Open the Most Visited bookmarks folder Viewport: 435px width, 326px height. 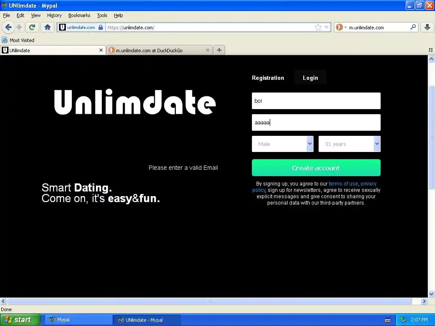(18, 40)
